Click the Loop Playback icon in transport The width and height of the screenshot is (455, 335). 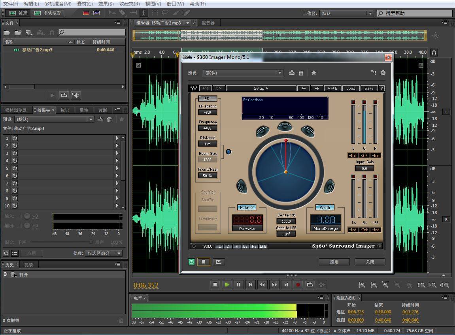pos(310,284)
